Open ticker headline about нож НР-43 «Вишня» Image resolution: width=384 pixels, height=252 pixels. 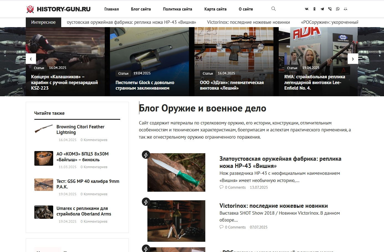tap(132, 22)
